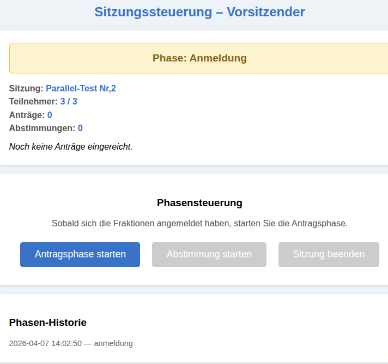Screen dimensions: 388x364
Task: Start the motion phase with Antragsphase starten
Action: tap(80, 255)
